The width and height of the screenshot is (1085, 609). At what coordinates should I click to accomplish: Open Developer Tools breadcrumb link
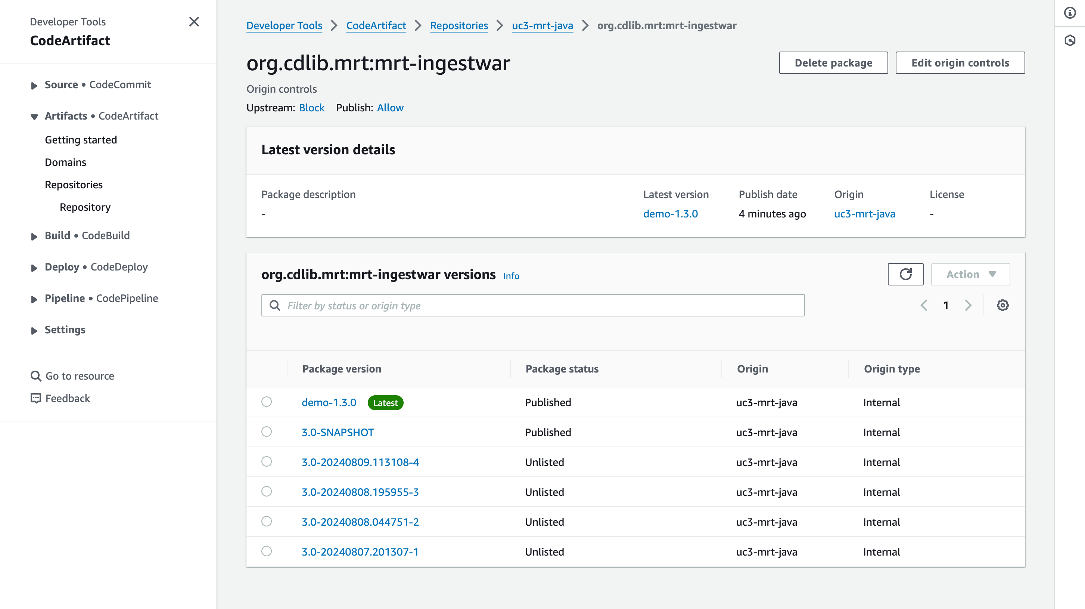point(284,26)
